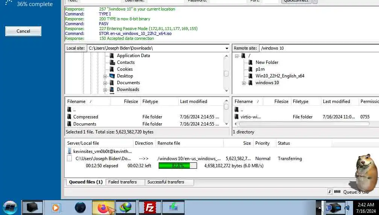
Task: Select remote windows 10 directory
Action: pos(267,83)
